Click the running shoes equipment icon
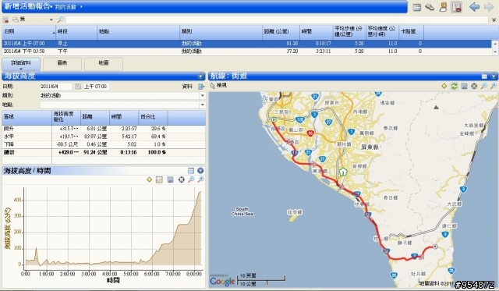Image resolution: width=499 pixels, height=291 pixels. pyautogui.click(x=430, y=7)
